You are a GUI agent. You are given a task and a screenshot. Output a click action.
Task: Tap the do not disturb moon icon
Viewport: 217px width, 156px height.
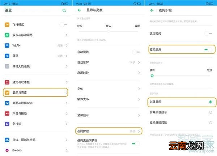7,124
